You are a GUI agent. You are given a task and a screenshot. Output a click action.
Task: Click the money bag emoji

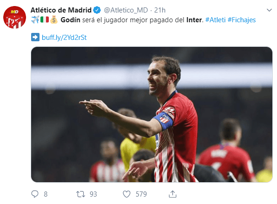pyautogui.click(x=54, y=20)
